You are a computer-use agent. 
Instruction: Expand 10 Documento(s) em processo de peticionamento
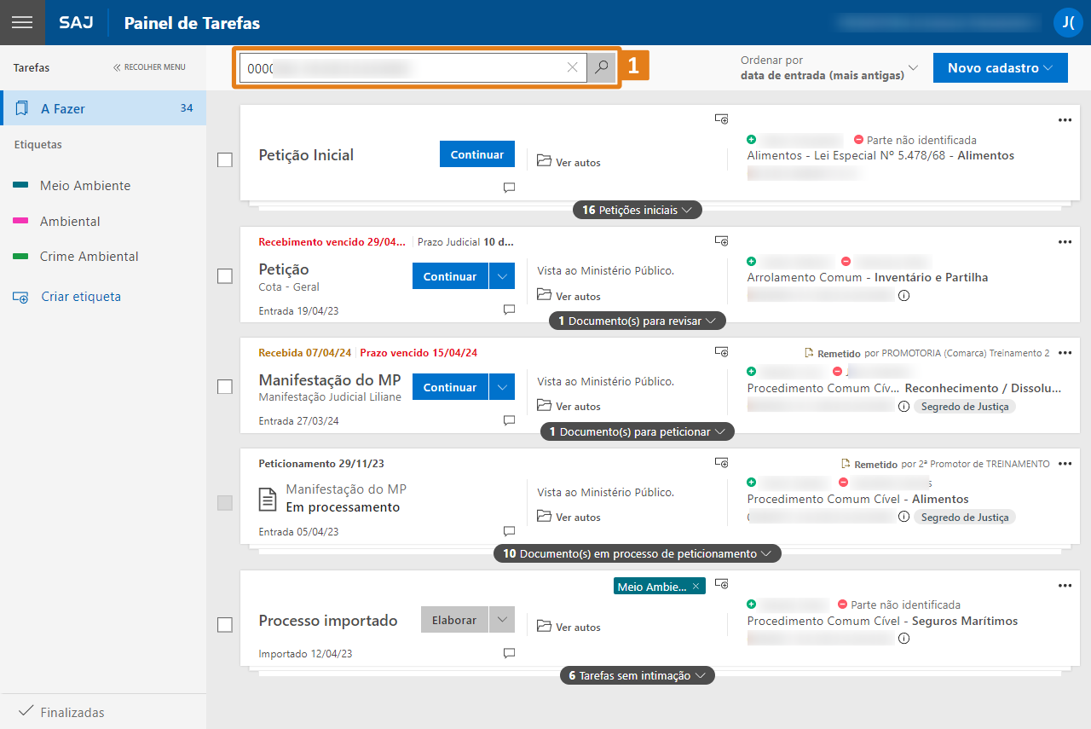638,553
